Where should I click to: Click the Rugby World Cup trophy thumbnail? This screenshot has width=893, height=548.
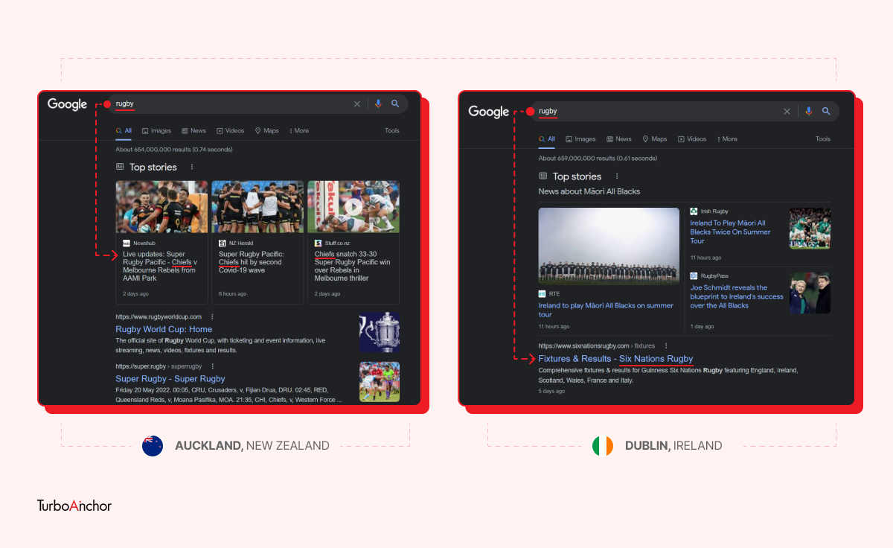click(380, 332)
